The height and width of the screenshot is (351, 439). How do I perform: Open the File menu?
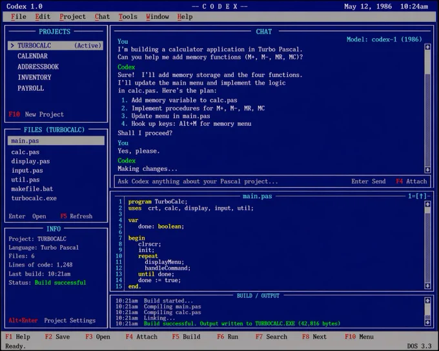pos(19,17)
